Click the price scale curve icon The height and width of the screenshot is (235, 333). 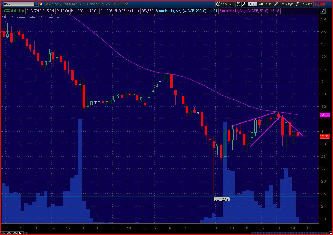pyautogui.click(x=323, y=11)
